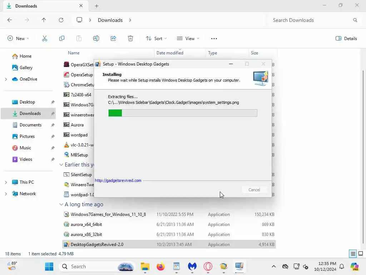This screenshot has width=366, height=275.
Task: Minimize the Setup window
Action: click(231, 64)
